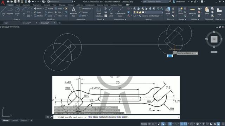Click the Undo arrow in quick access toolbar
225x126 pixels.
tap(33, 1)
